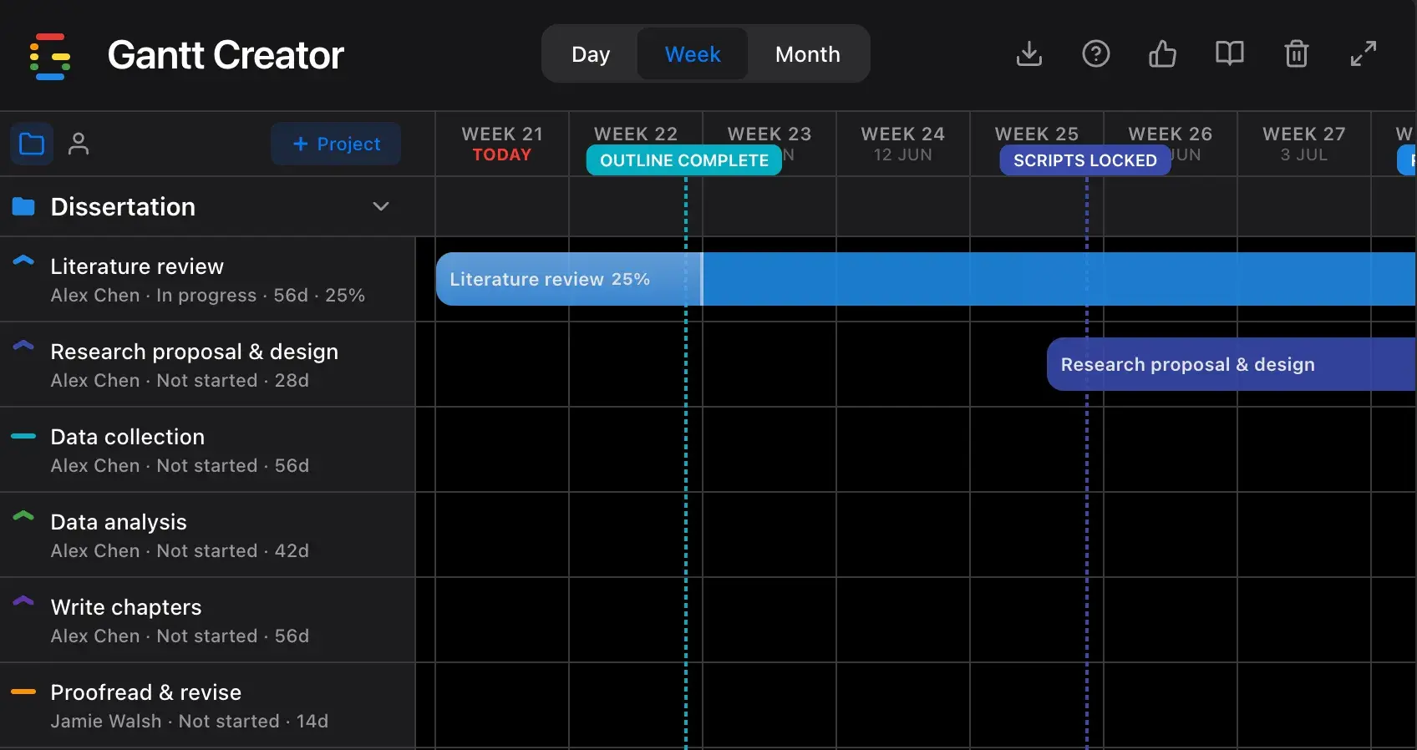The height and width of the screenshot is (750, 1417).
Task: Select the folder projects view icon
Action: point(32,144)
